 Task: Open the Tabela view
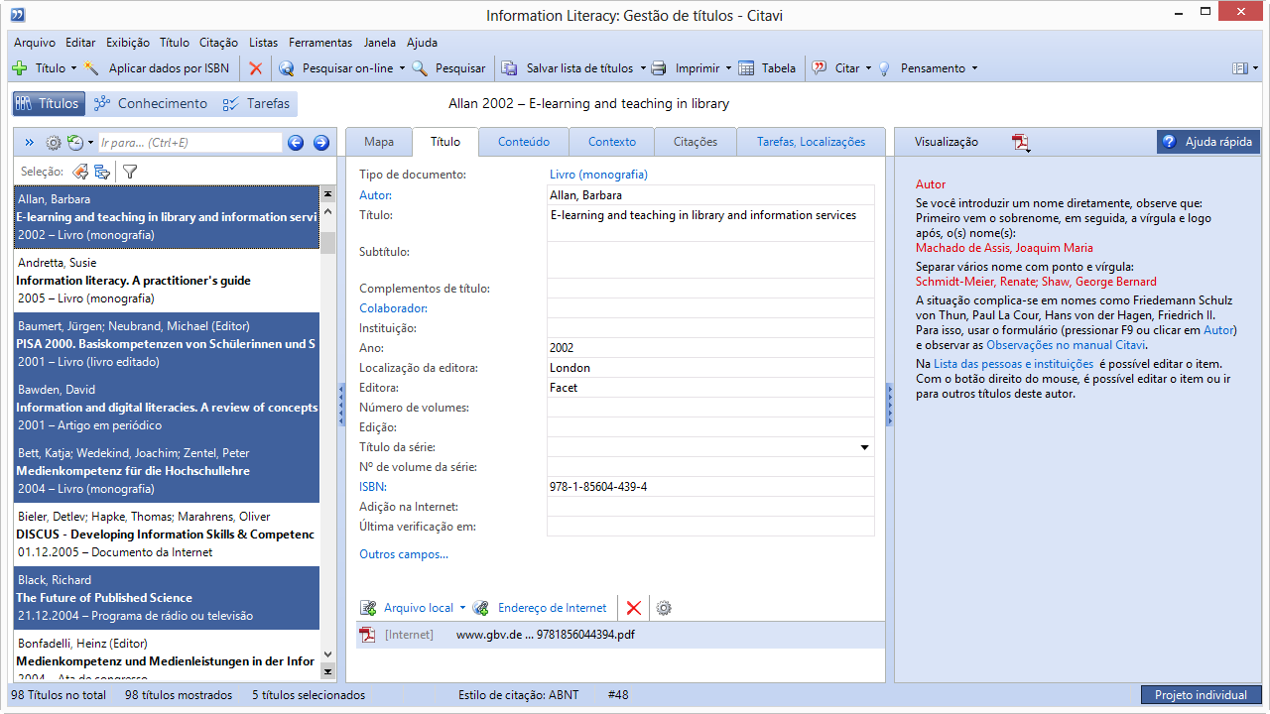tap(767, 68)
